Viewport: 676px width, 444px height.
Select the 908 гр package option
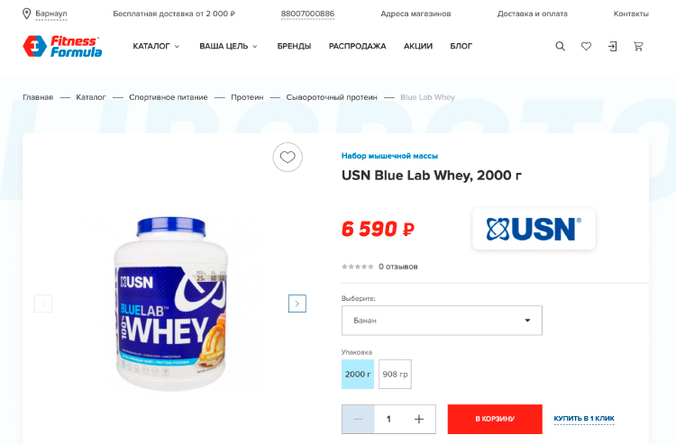(x=395, y=375)
